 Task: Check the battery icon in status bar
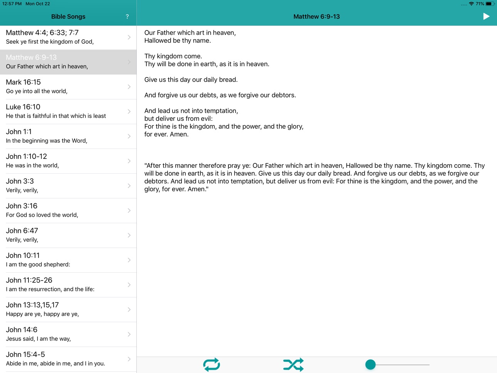coord(489,3)
